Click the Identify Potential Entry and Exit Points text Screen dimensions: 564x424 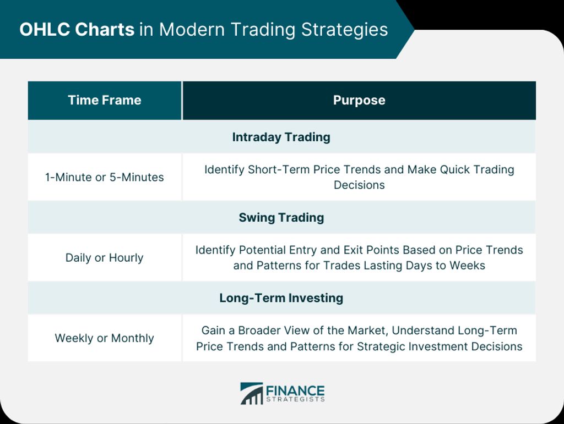[359, 257]
